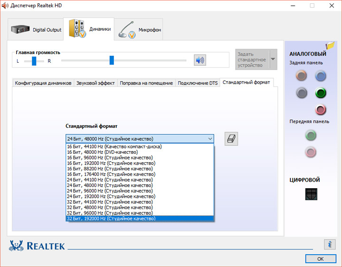Click the main volume slider handle

coord(112,60)
